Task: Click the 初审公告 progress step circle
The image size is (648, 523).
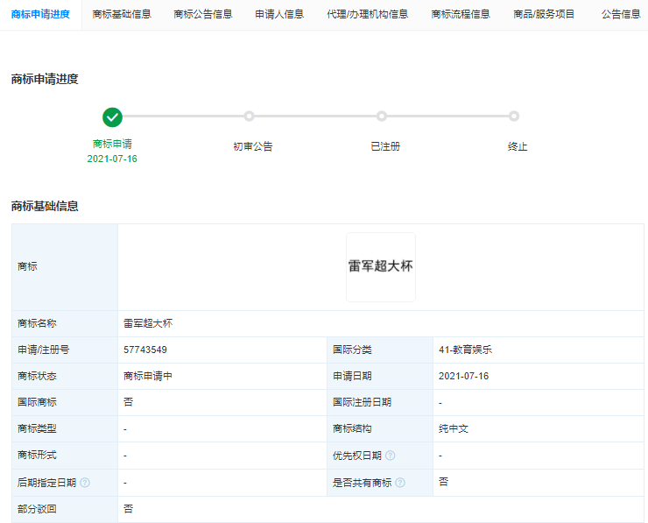Action: click(x=249, y=117)
